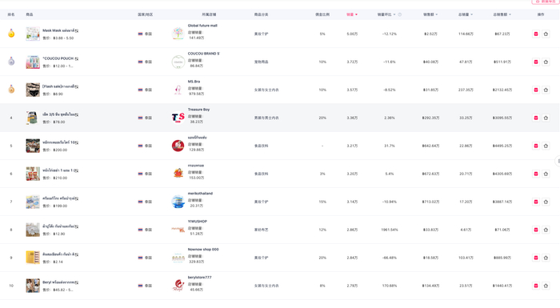Sort by the 总销售额 column
The height and width of the screenshot is (308, 560).
[502, 14]
